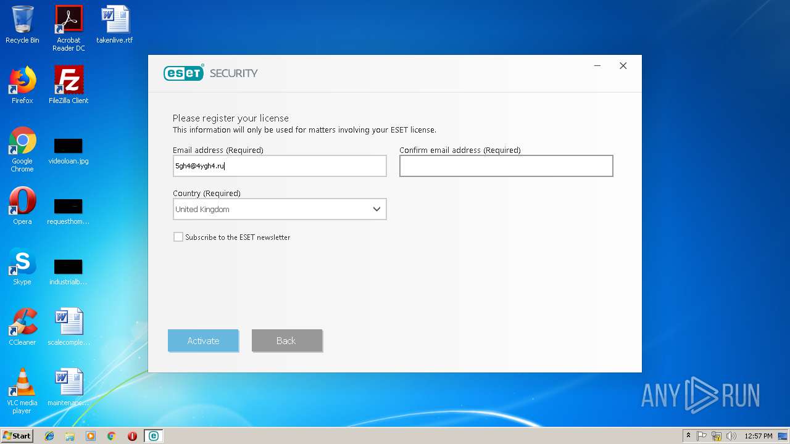Open the volume speaker tray icon
This screenshot has width=790, height=444.
(x=731, y=436)
